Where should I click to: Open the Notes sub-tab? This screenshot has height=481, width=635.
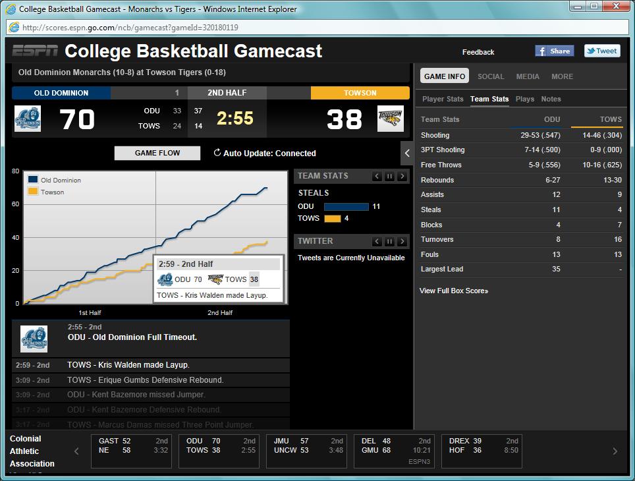551,99
